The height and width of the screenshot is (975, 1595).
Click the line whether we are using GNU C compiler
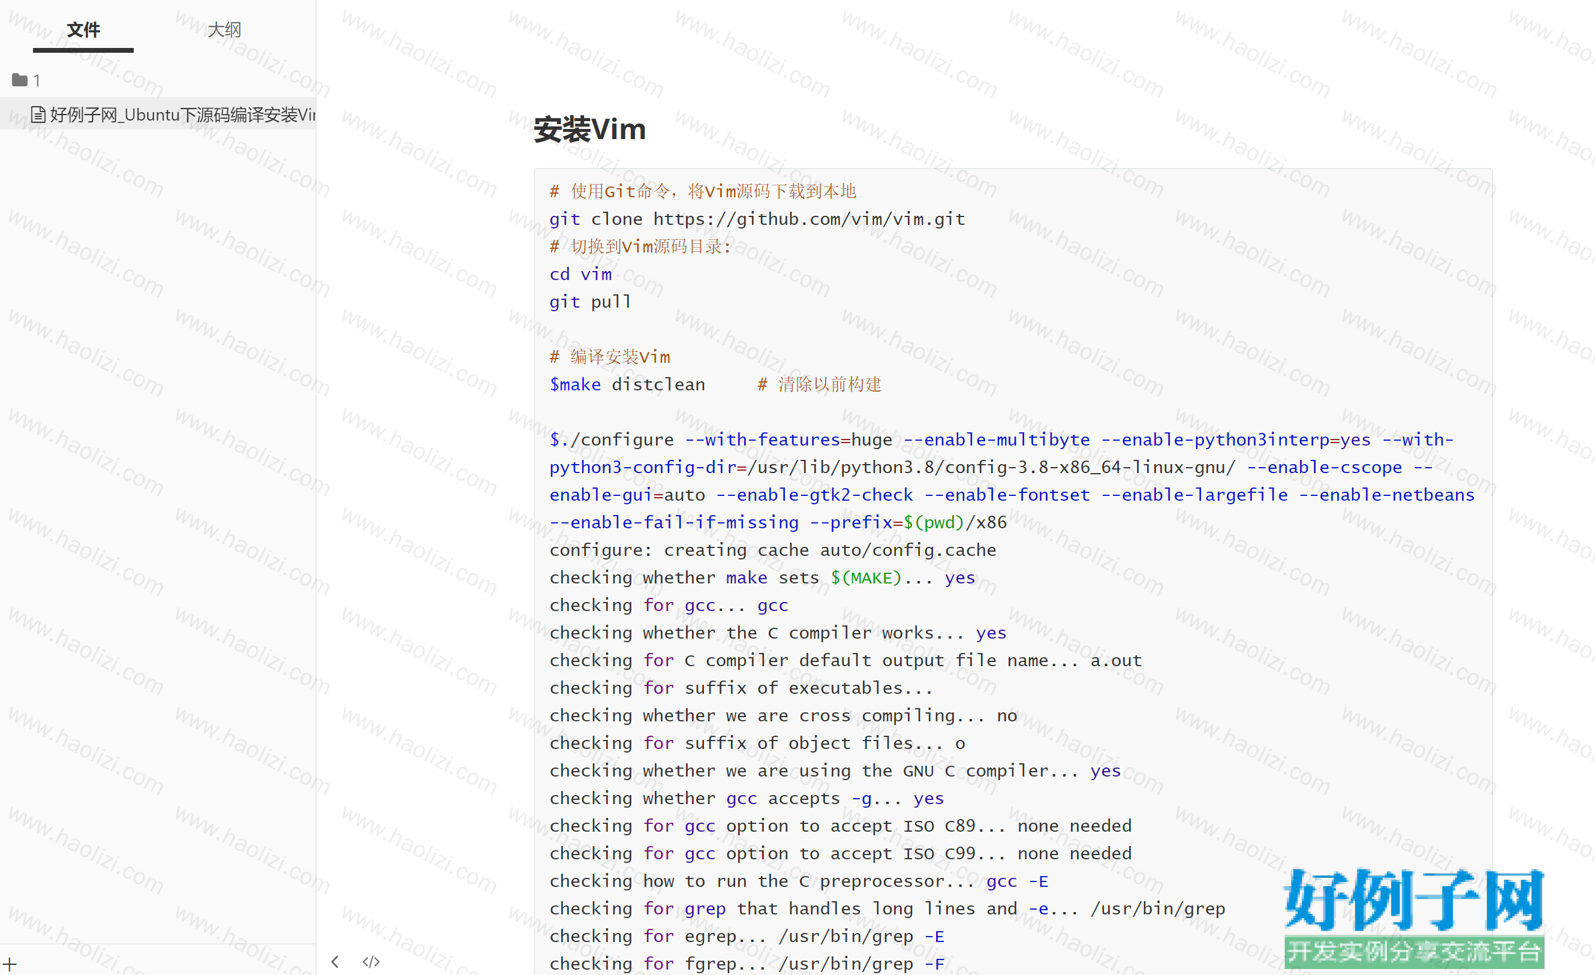click(835, 771)
